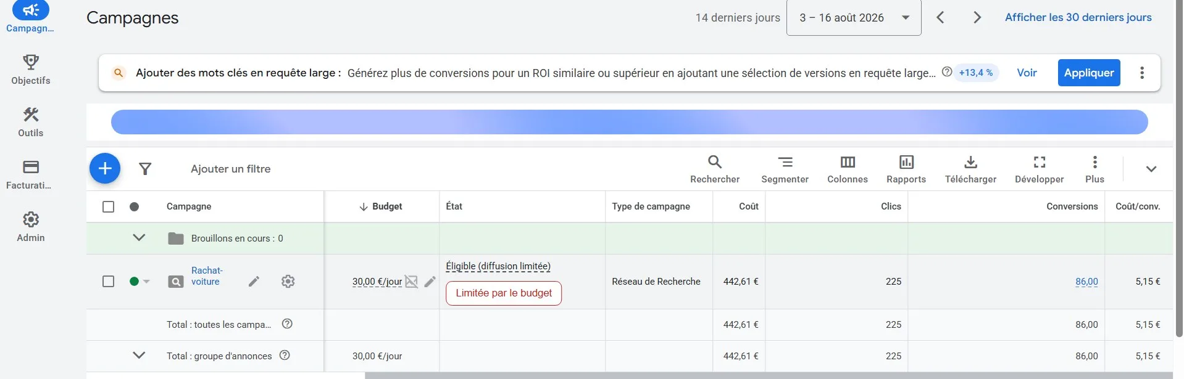The width and height of the screenshot is (1184, 379).
Task: Check the Rachat-voiture campaign row checkbox
Action: tap(108, 282)
